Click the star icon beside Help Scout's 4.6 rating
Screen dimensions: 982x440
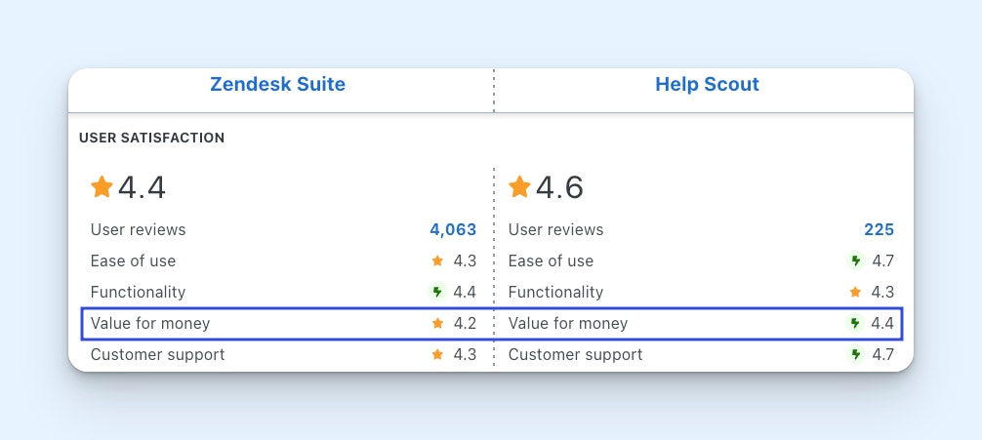click(519, 186)
